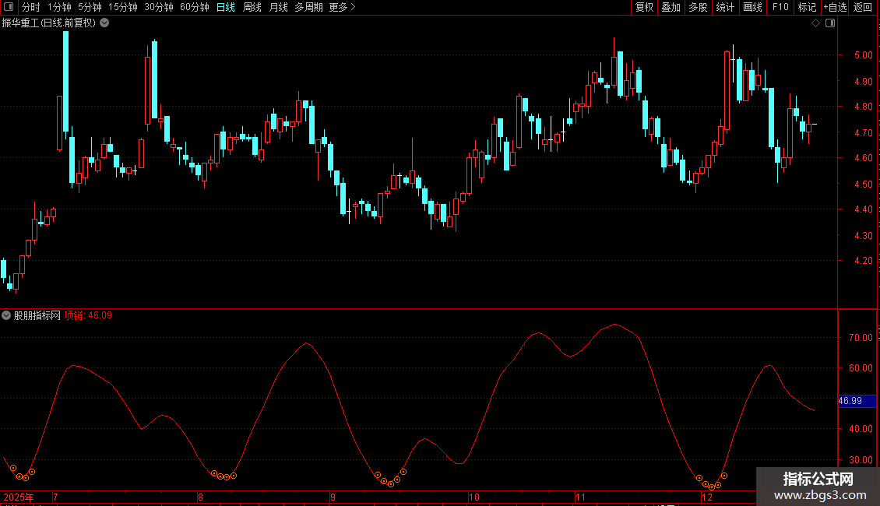The width and height of the screenshot is (880, 506).
Task: Click month 7 marker on time axis
Action: point(55,497)
